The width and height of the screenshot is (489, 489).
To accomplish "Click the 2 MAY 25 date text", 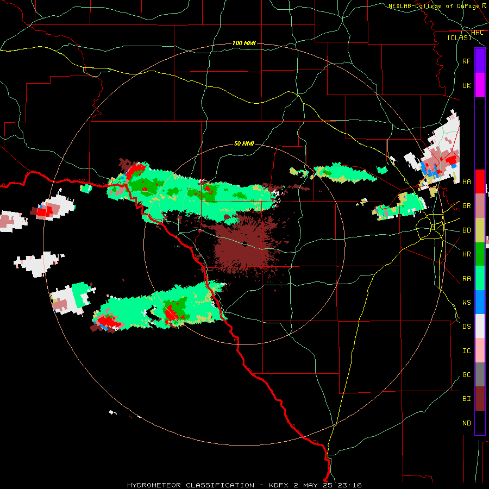I will [313, 485].
